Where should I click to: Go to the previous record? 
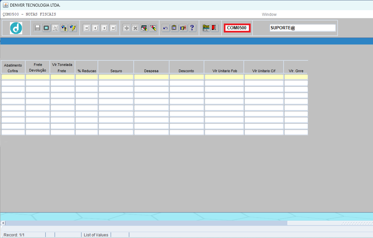click(95, 28)
